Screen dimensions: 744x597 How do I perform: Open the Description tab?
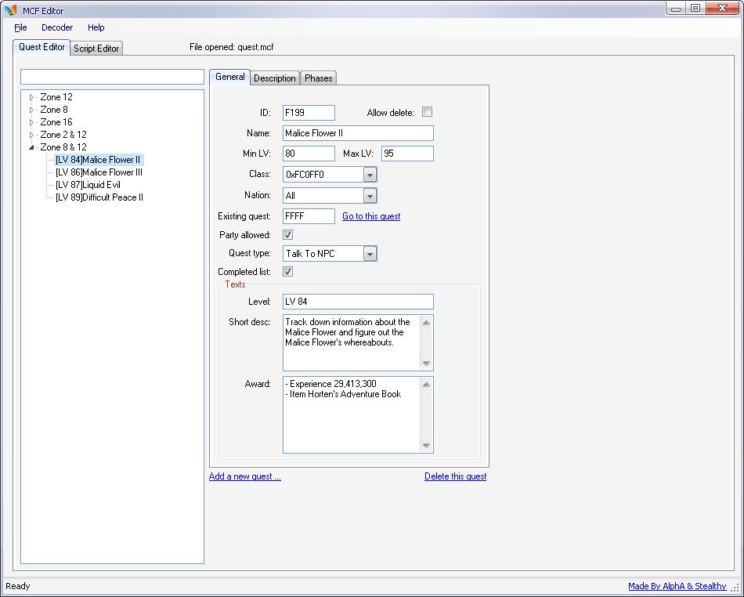275,78
